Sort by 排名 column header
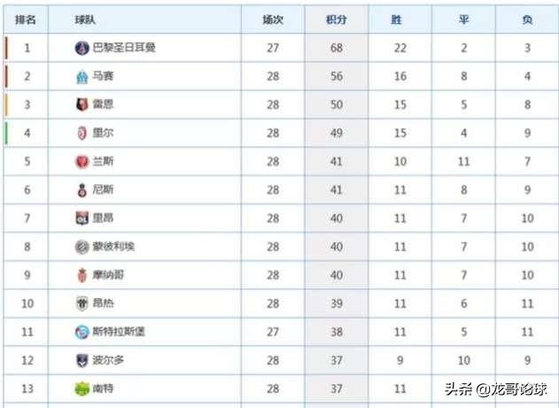Screen dimensions: 559x408 tap(26, 19)
